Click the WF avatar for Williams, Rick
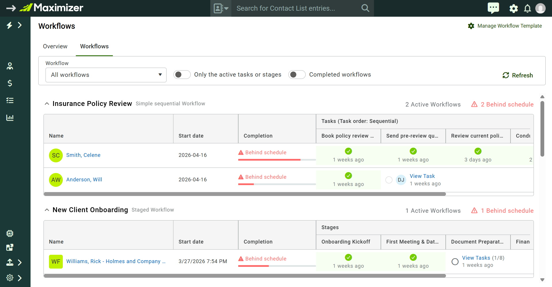552x287 pixels. tap(56, 262)
